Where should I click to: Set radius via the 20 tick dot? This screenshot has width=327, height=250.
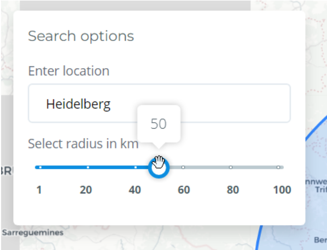(88, 168)
